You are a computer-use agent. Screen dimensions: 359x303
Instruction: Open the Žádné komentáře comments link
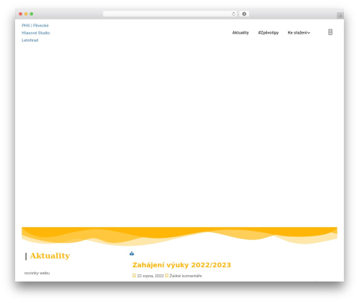click(x=185, y=276)
